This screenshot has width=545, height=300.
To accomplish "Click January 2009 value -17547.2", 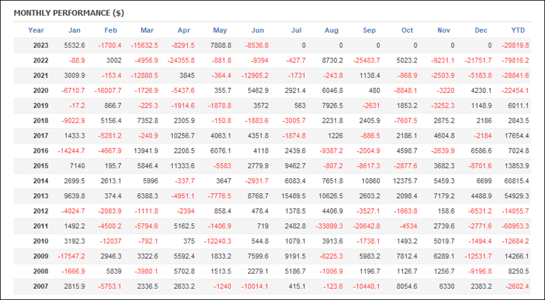I will tap(71, 257).
